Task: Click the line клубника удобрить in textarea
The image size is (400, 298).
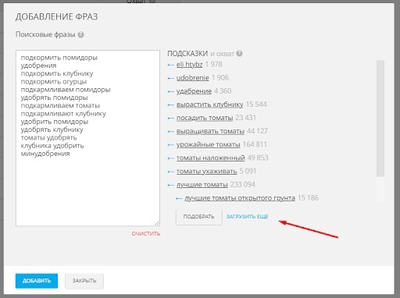Action: pyautogui.click(x=52, y=146)
